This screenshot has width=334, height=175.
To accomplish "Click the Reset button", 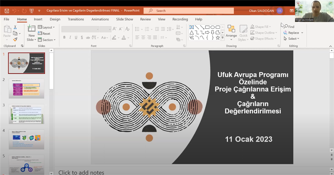I will [44, 33].
